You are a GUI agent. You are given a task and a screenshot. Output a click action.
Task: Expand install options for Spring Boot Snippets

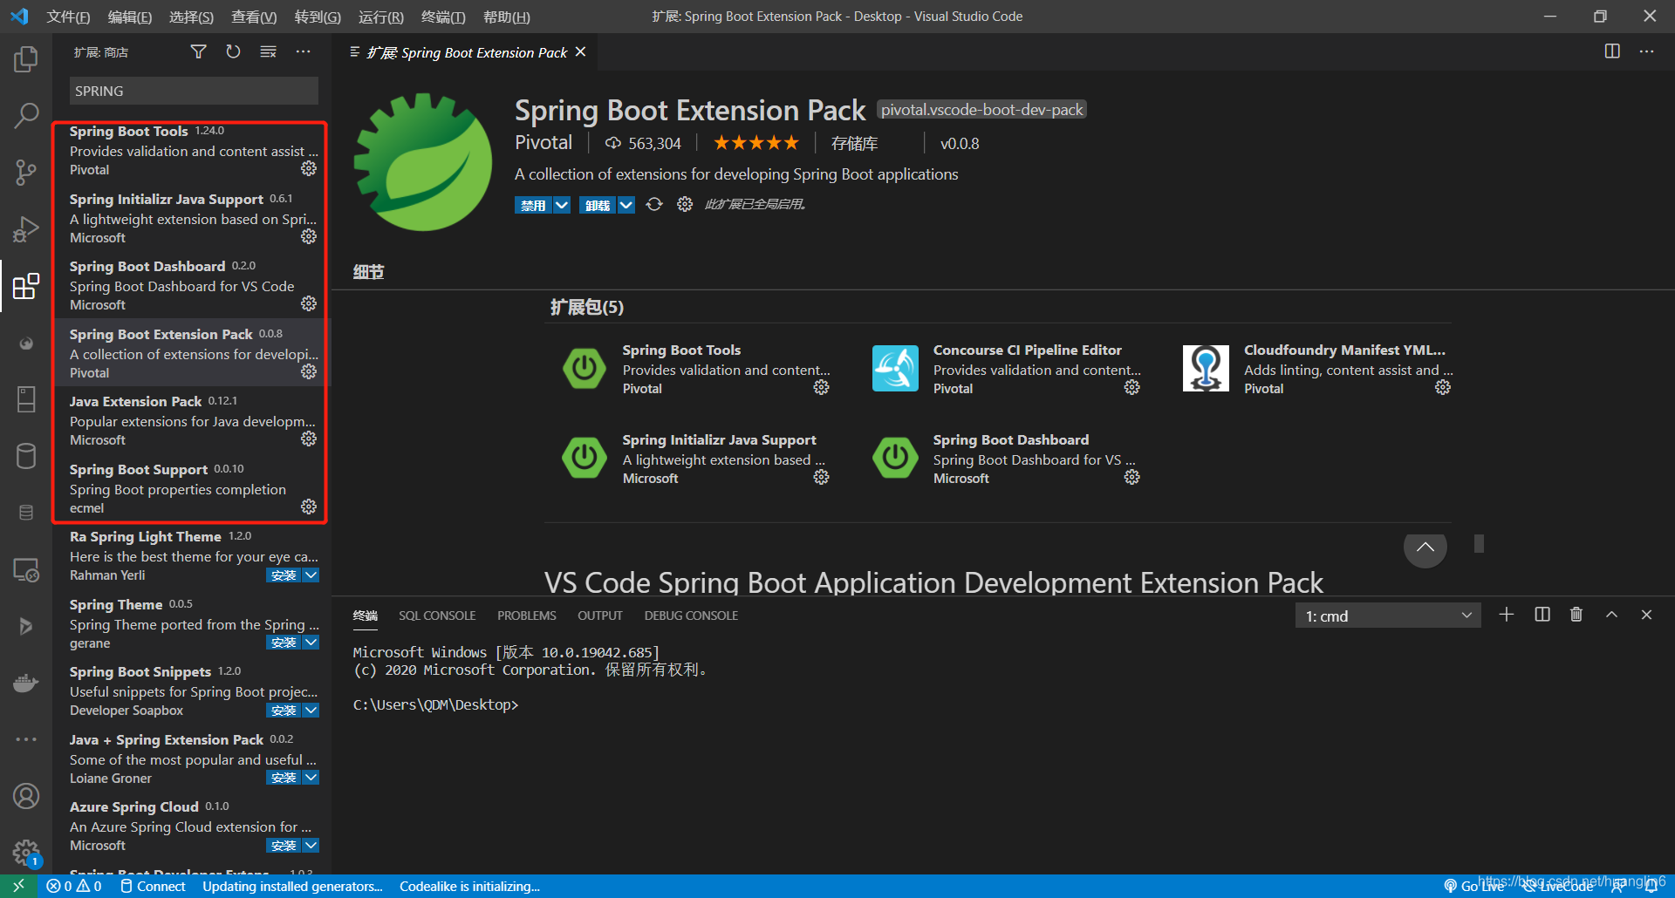(x=311, y=711)
